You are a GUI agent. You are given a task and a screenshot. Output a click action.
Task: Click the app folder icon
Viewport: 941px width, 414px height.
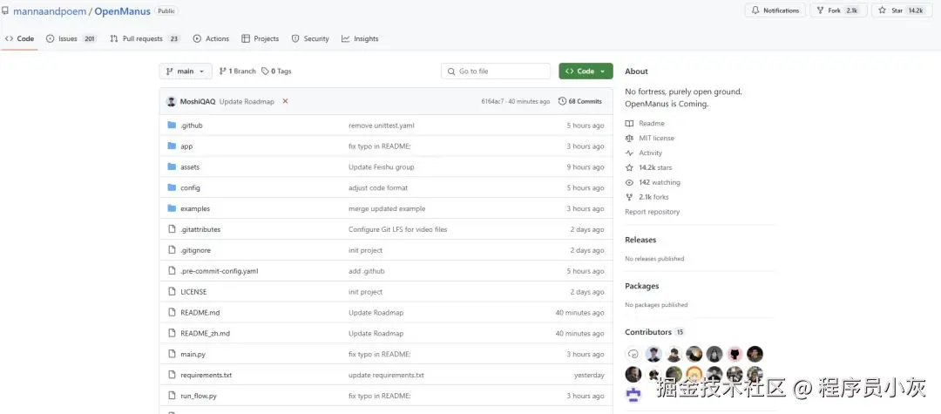coord(172,146)
